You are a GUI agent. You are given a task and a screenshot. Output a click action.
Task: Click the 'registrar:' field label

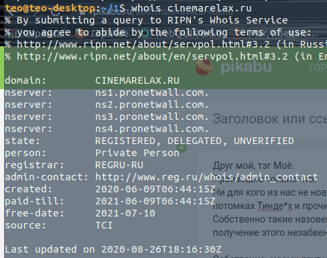(34, 165)
